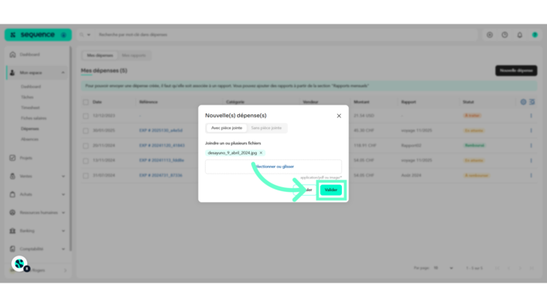This screenshot has width=547, height=307.
Task: Click the Remboursé status badge
Action: pyautogui.click(x=475, y=145)
